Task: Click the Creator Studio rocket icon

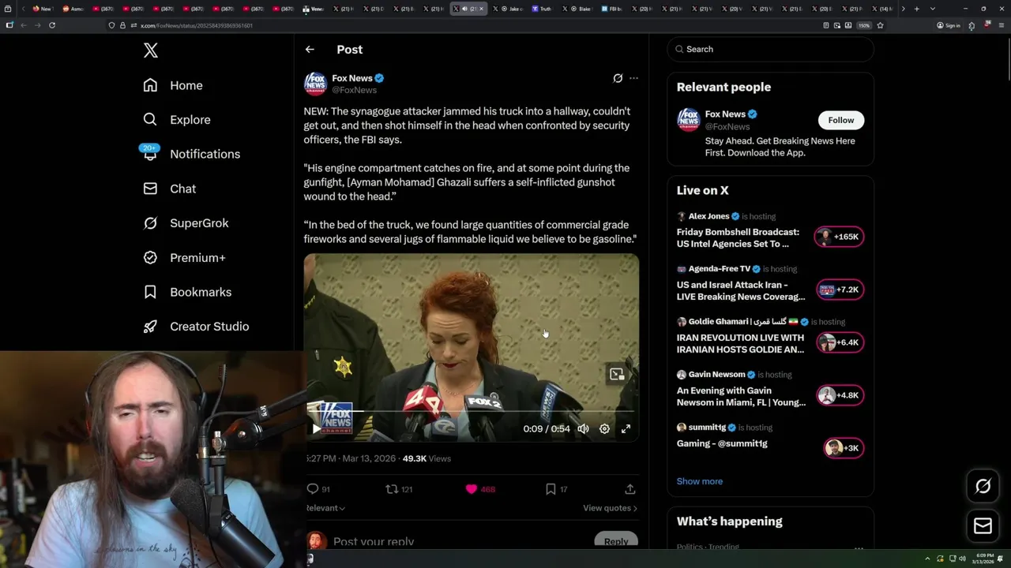Action: click(150, 327)
